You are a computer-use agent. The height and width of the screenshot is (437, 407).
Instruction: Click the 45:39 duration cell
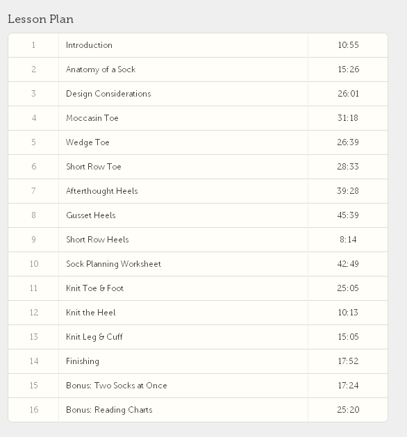(348, 215)
